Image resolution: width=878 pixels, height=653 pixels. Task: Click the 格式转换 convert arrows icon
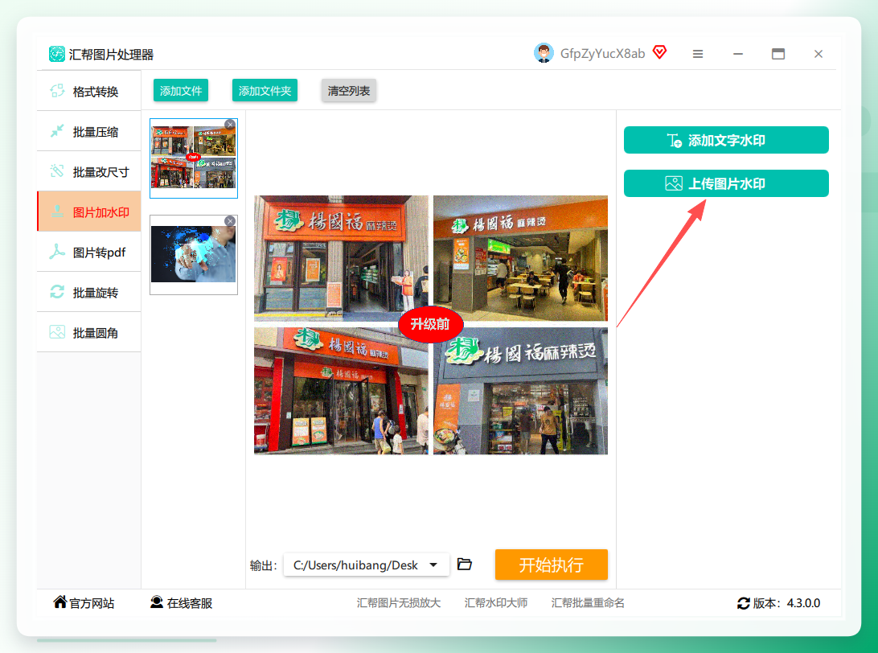pos(57,91)
